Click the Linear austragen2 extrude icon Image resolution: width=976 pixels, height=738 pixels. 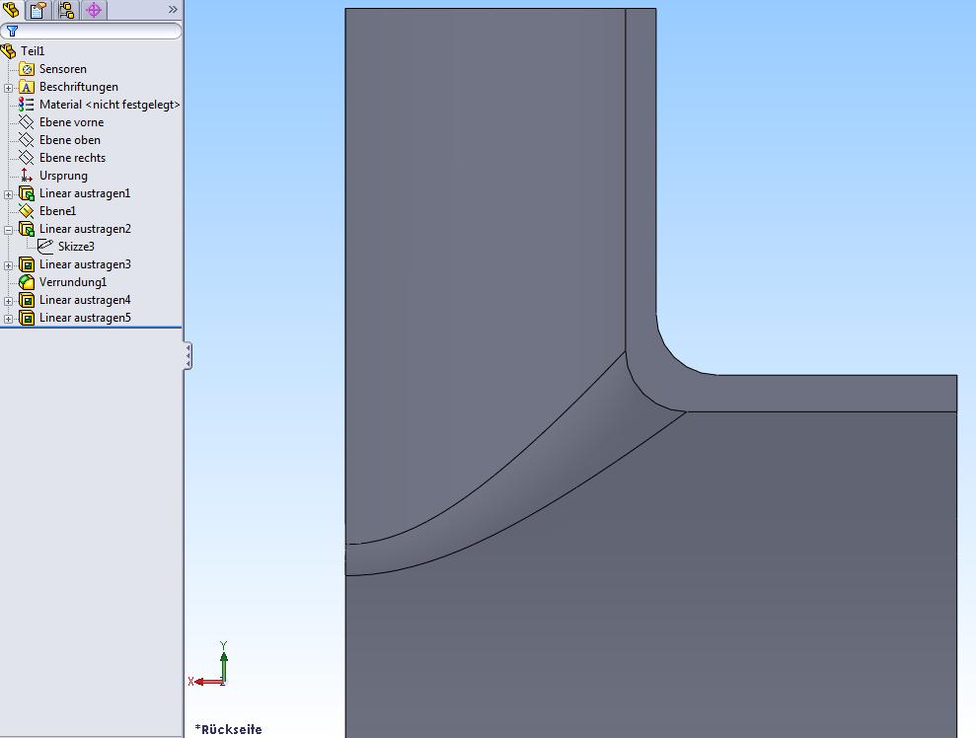pos(26,229)
